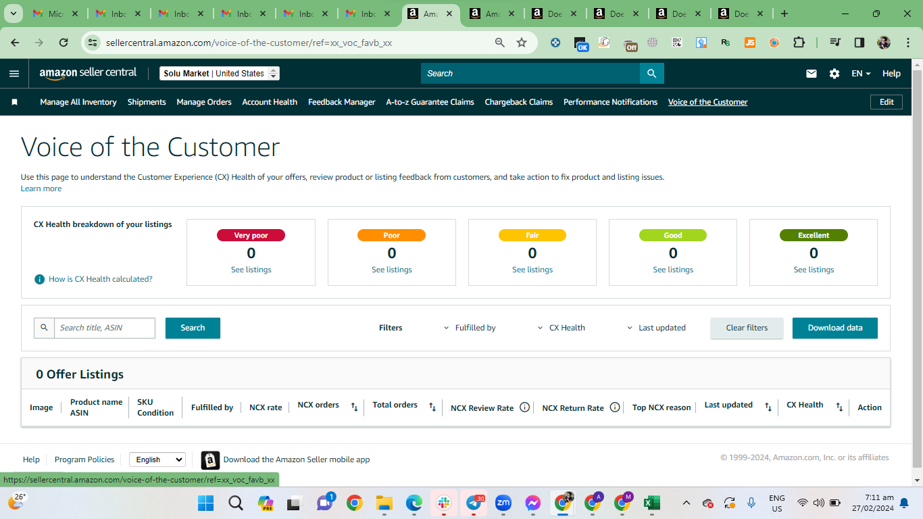
Task: Open Telegram from the taskbar
Action: 474,503
